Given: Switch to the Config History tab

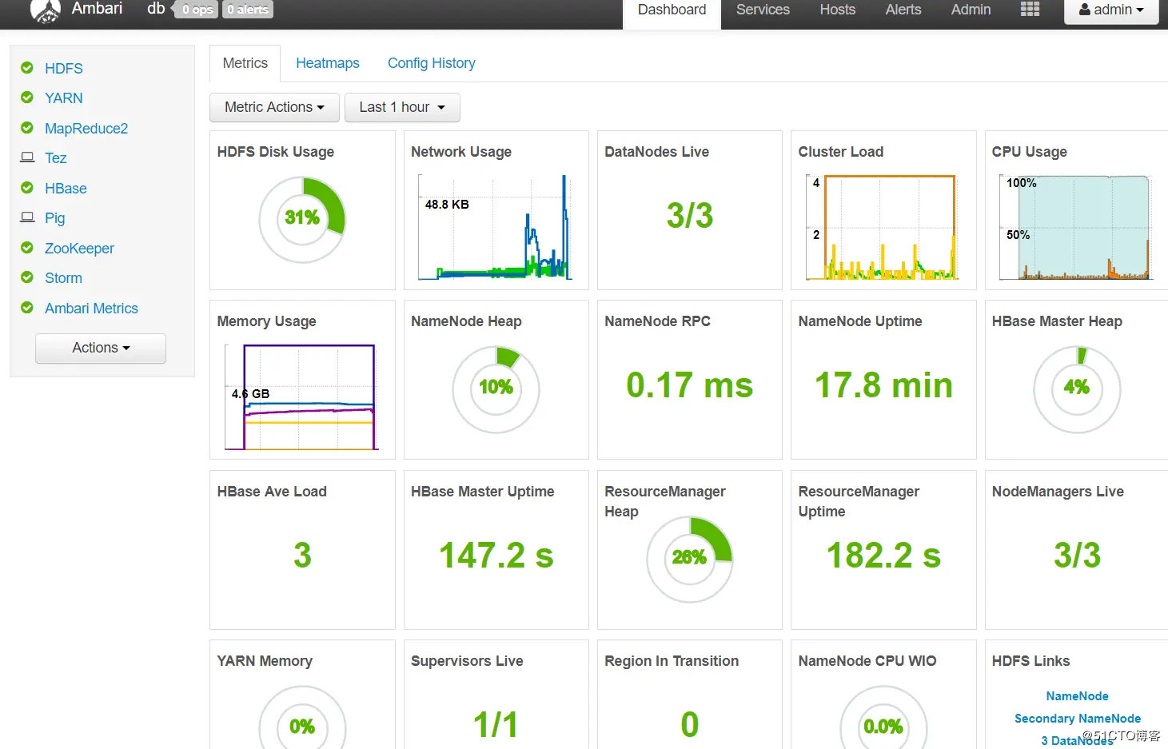Looking at the screenshot, I should pos(432,63).
